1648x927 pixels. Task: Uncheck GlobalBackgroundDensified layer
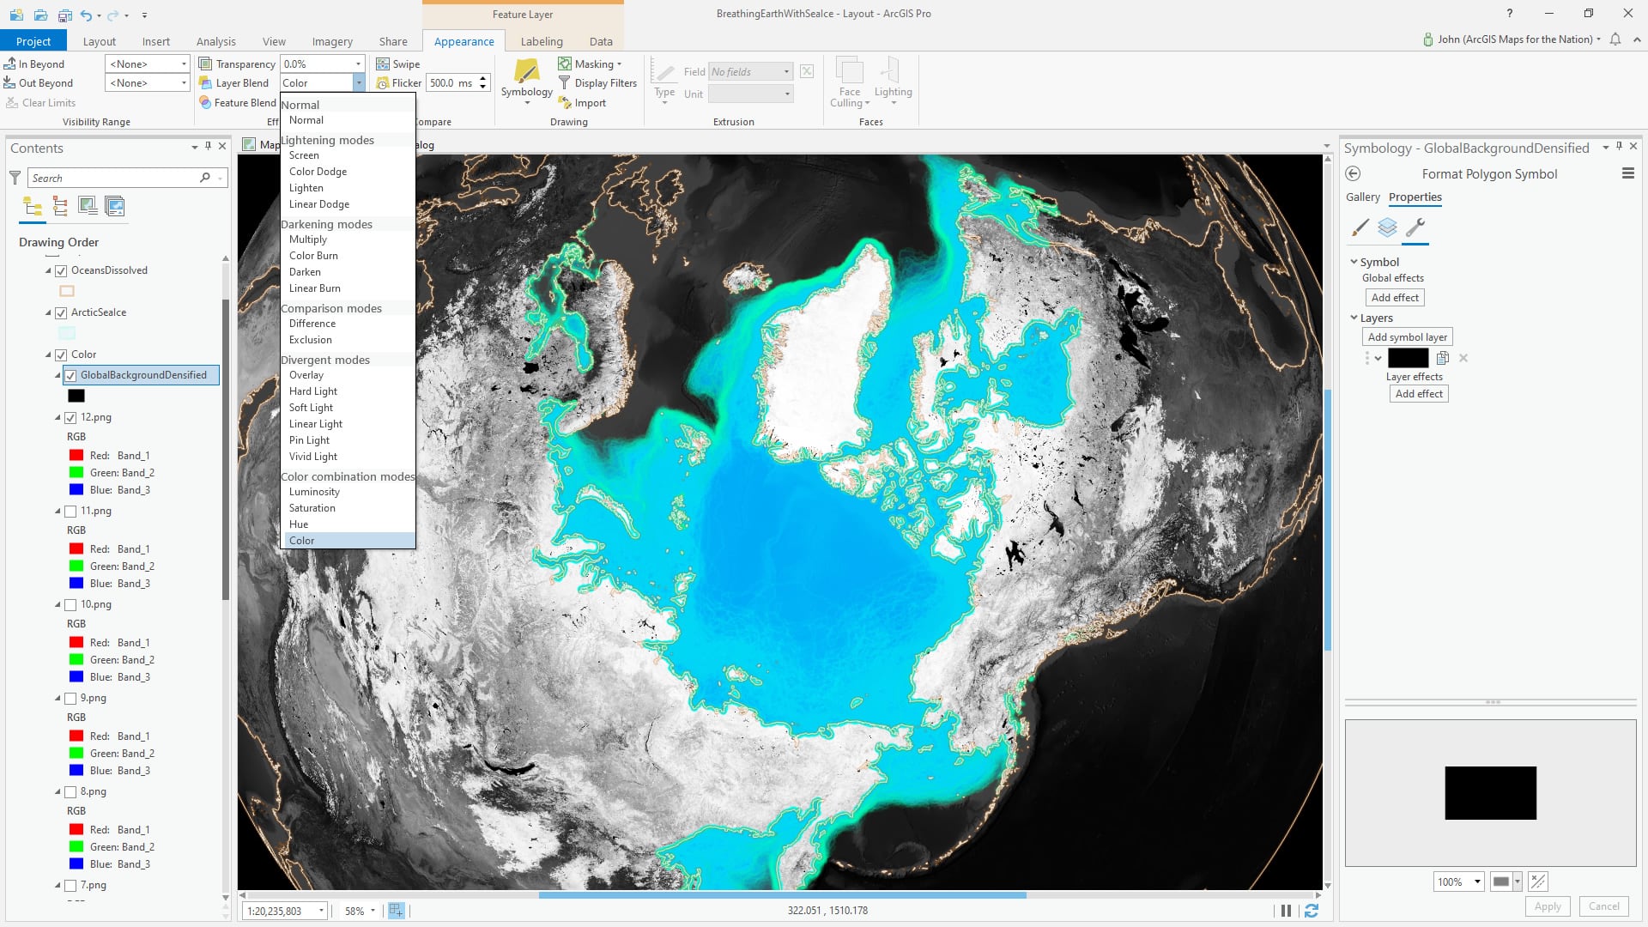70,376
